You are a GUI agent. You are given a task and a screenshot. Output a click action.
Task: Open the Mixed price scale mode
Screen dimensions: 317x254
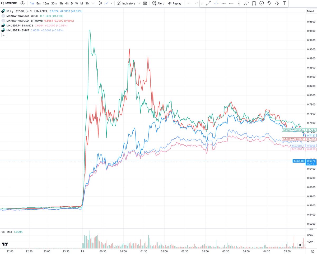(310, 11)
